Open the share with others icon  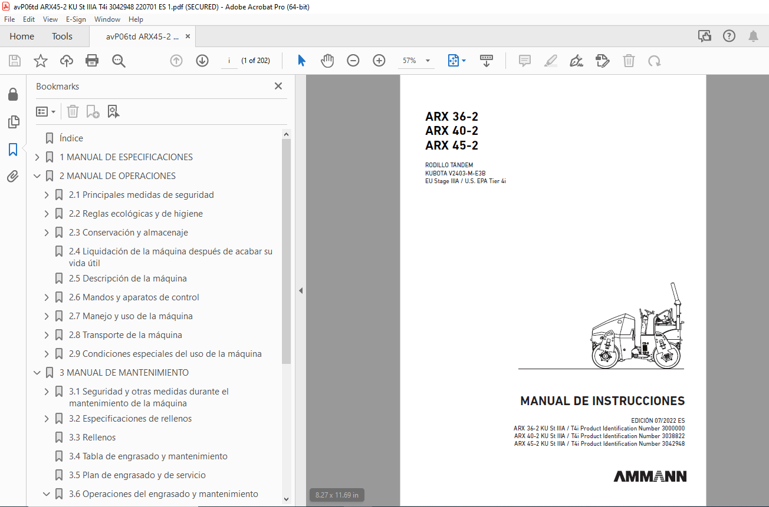click(x=705, y=36)
